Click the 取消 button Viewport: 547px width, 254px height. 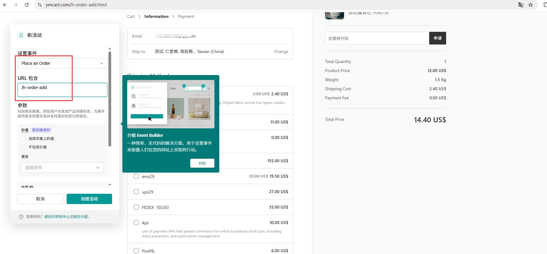pos(40,199)
